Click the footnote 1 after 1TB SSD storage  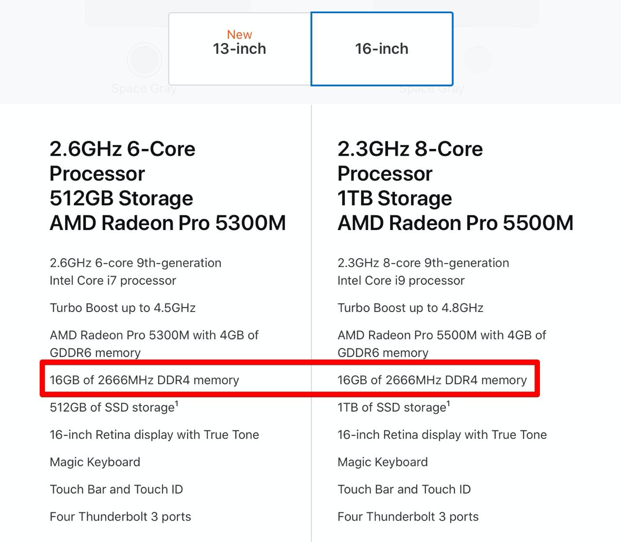click(x=448, y=404)
